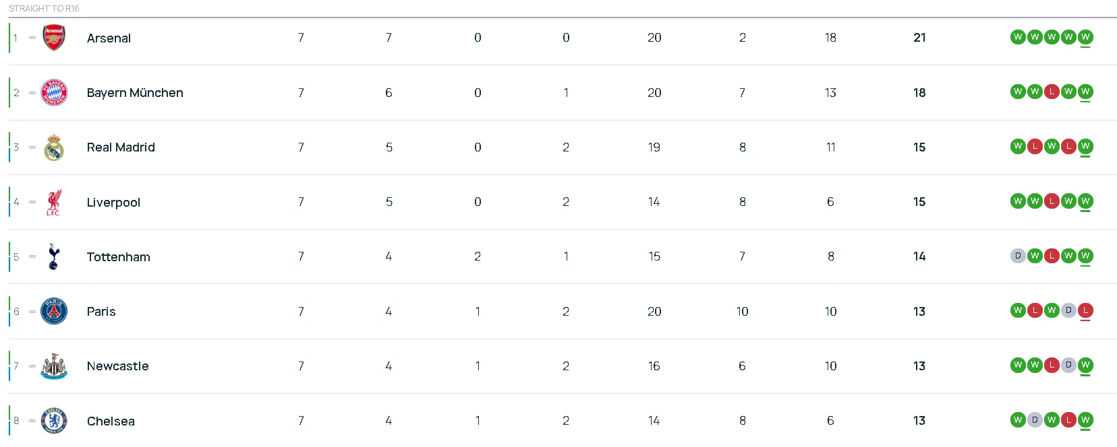Click the Tottenham club crest
Image resolution: width=1117 pixels, height=447 pixels.
(54, 256)
